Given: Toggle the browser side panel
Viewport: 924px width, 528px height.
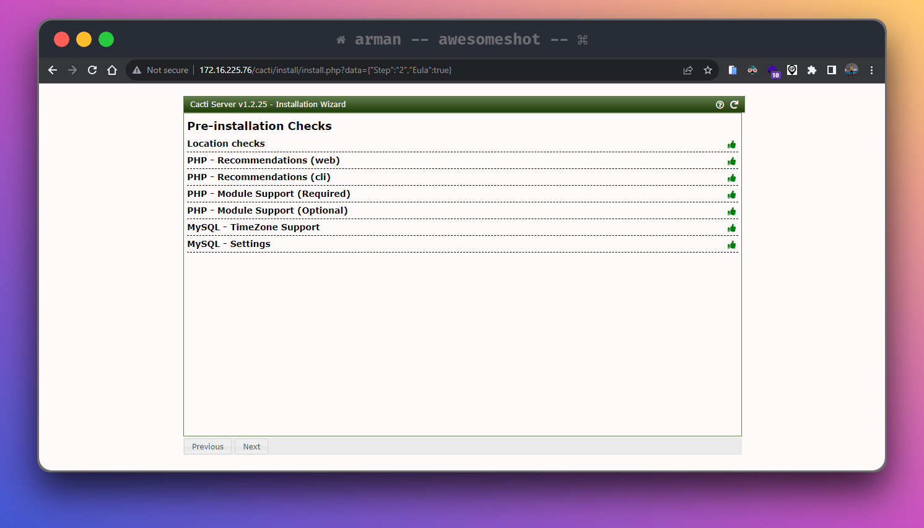Looking at the screenshot, I should point(832,71).
